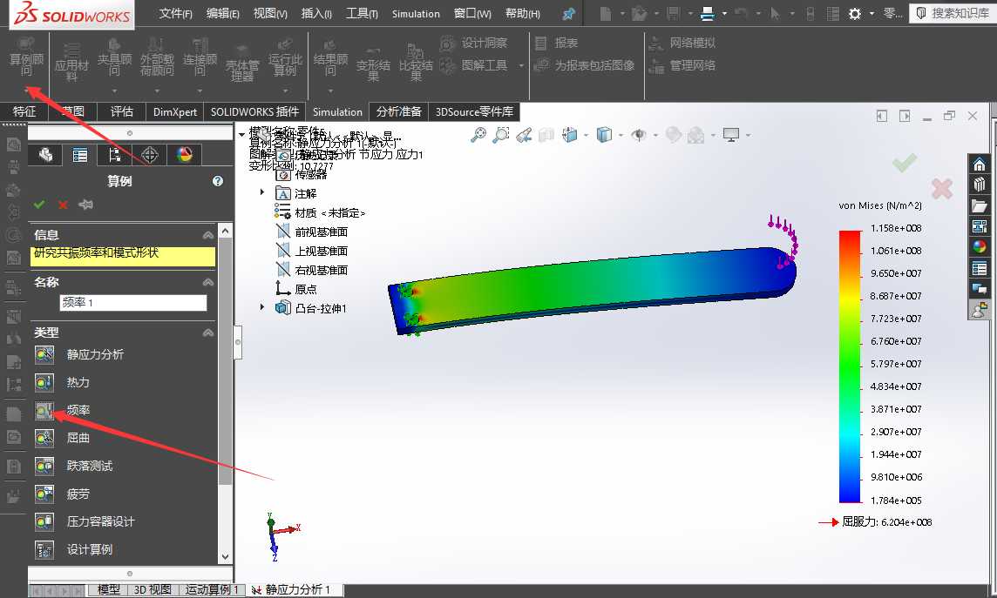The image size is (997, 598).
Task: Expand the 注解 tree node
Action: pos(262,192)
